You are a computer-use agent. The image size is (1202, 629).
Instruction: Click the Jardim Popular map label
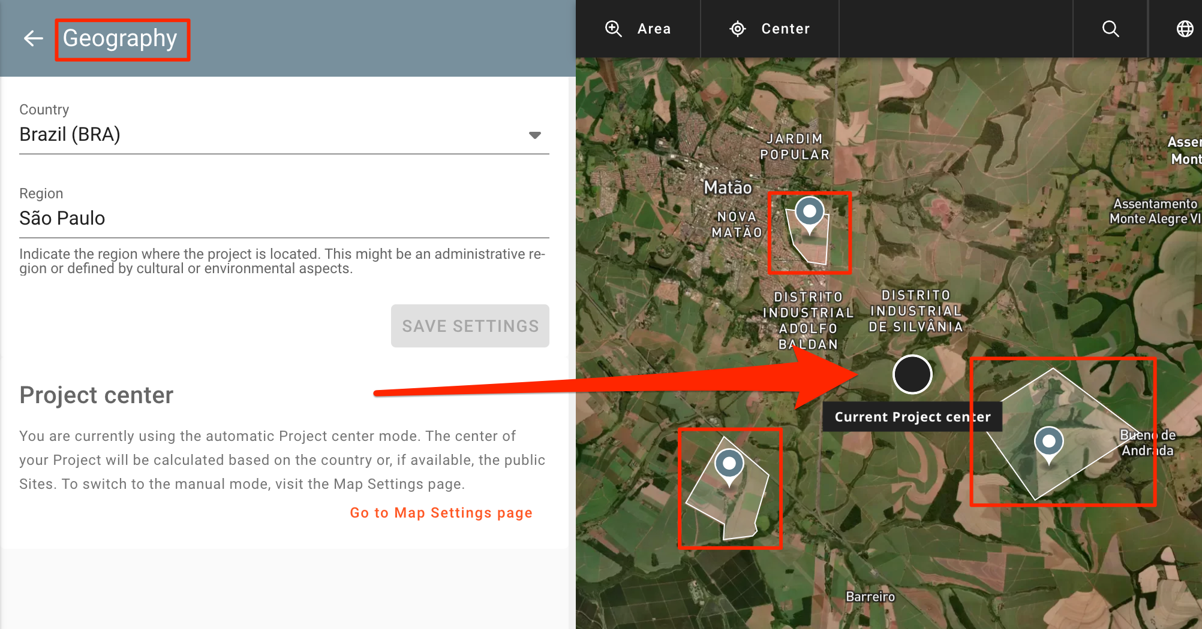795,147
